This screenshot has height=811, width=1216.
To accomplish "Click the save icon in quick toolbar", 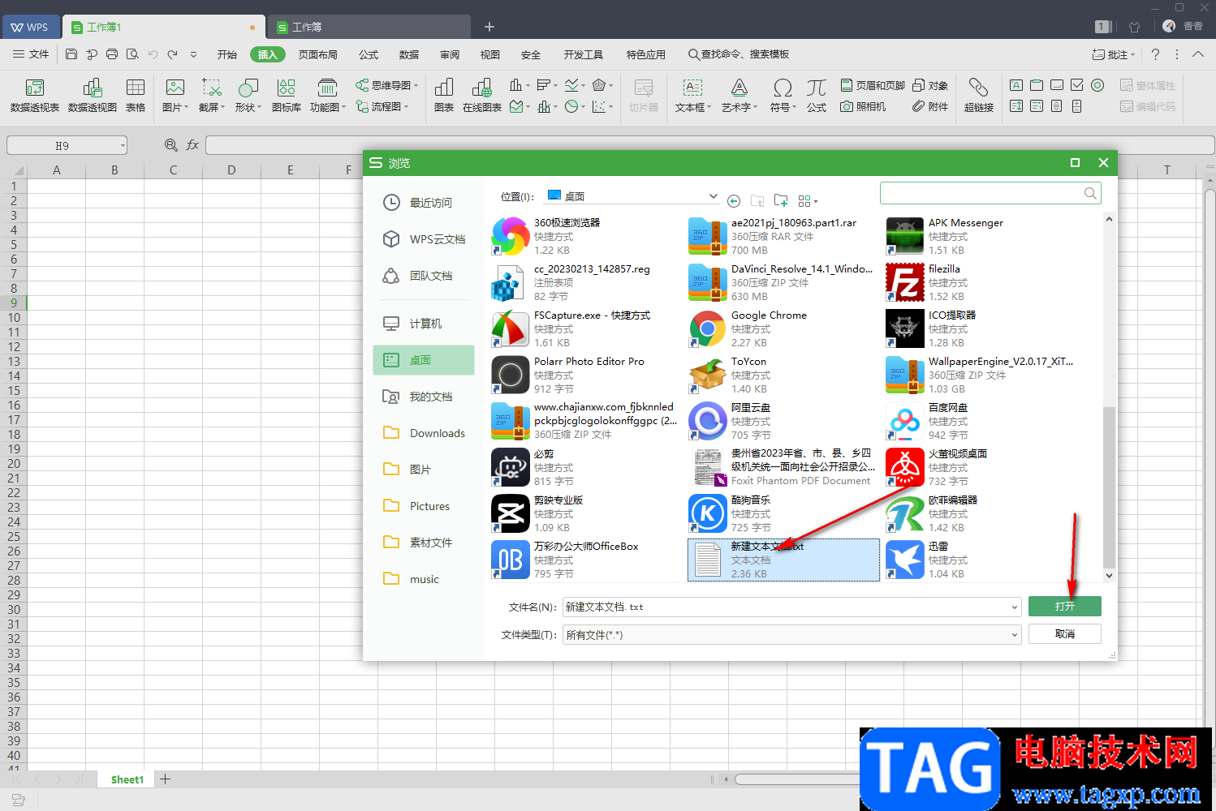I will pyautogui.click(x=71, y=54).
